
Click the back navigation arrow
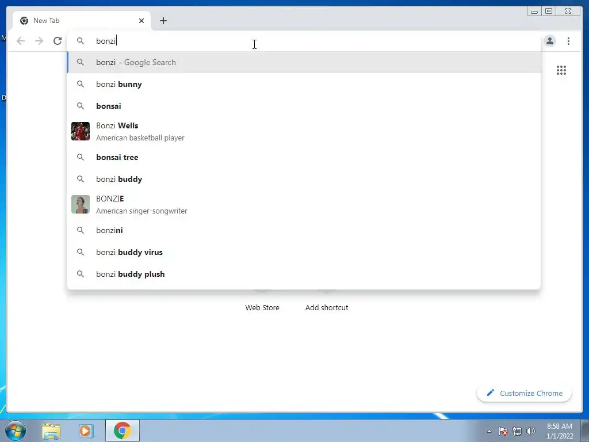(21, 41)
